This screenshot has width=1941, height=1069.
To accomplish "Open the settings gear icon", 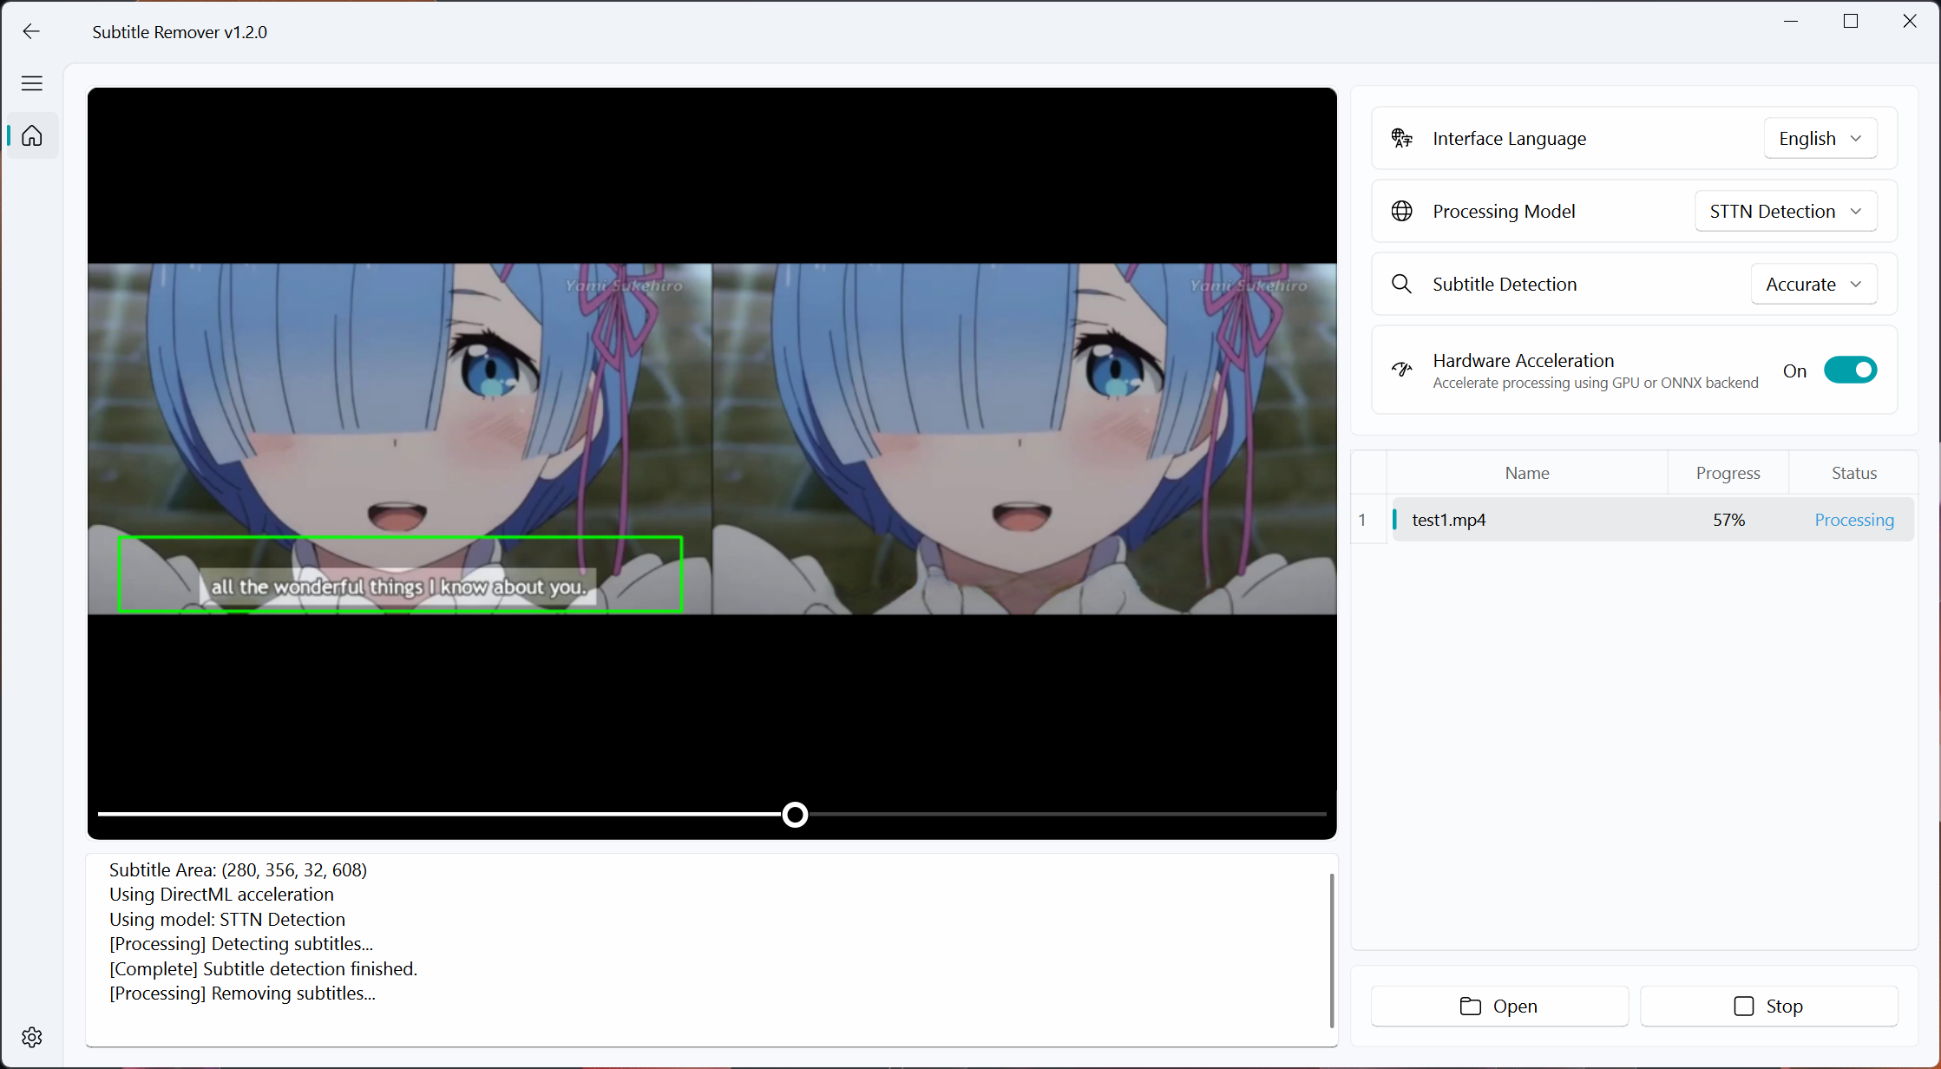I will [x=32, y=1037].
